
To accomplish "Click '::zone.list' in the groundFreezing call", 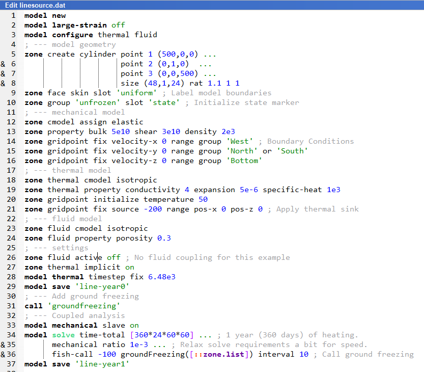I will [x=219, y=354].
